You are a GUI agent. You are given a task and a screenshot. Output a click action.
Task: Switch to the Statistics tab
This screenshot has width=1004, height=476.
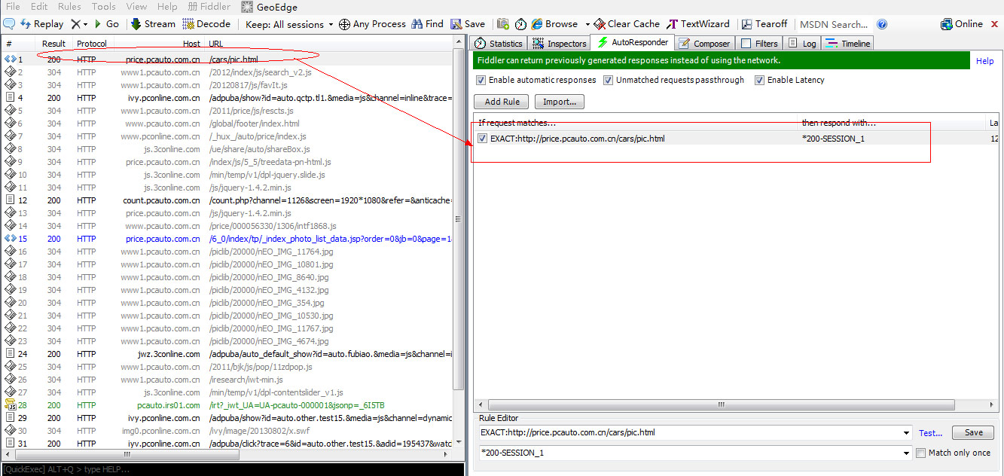(x=499, y=44)
